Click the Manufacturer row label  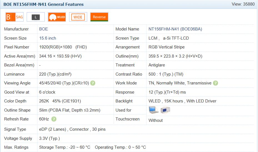[16, 29]
